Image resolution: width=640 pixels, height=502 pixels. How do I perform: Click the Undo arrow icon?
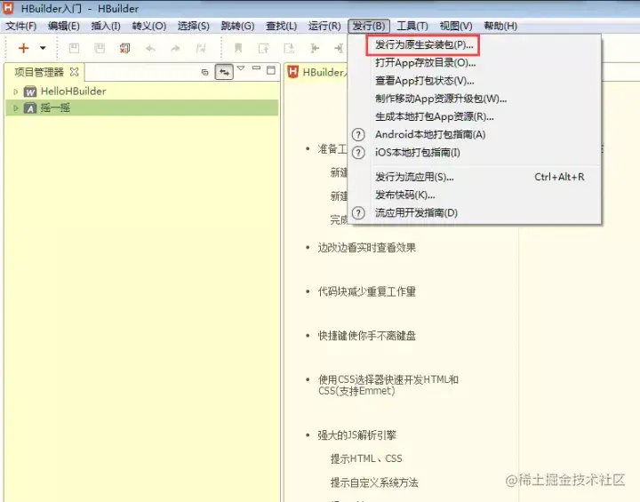click(150, 49)
